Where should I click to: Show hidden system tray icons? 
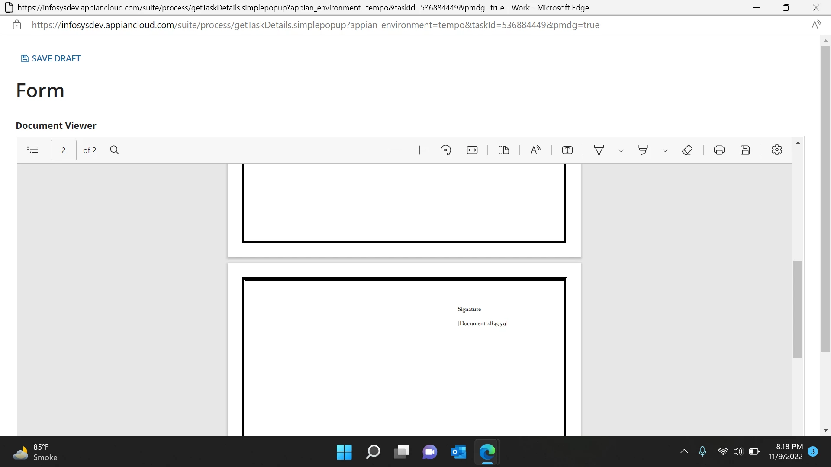pos(684,451)
